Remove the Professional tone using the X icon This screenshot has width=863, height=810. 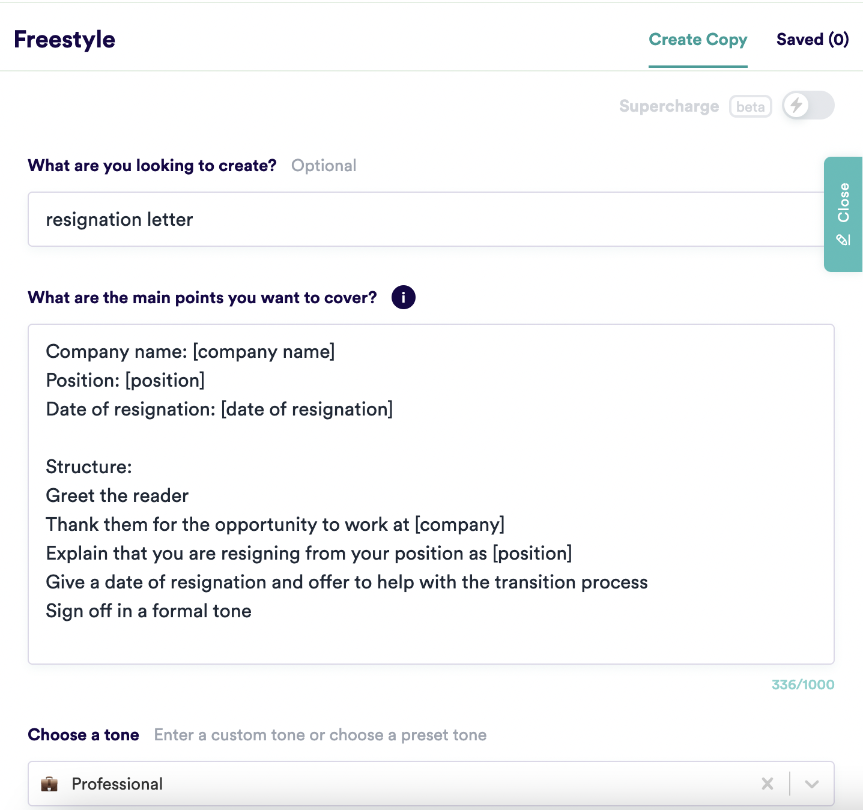(x=767, y=784)
